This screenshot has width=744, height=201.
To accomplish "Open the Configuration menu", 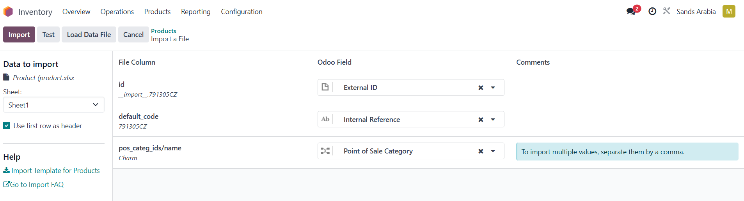I will (x=241, y=12).
